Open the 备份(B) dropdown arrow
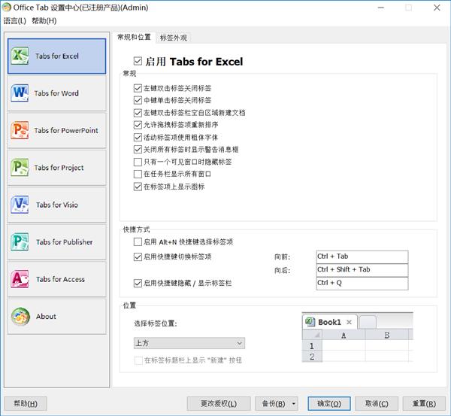Image resolution: width=451 pixels, height=416 pixels. tap(293, 404)
